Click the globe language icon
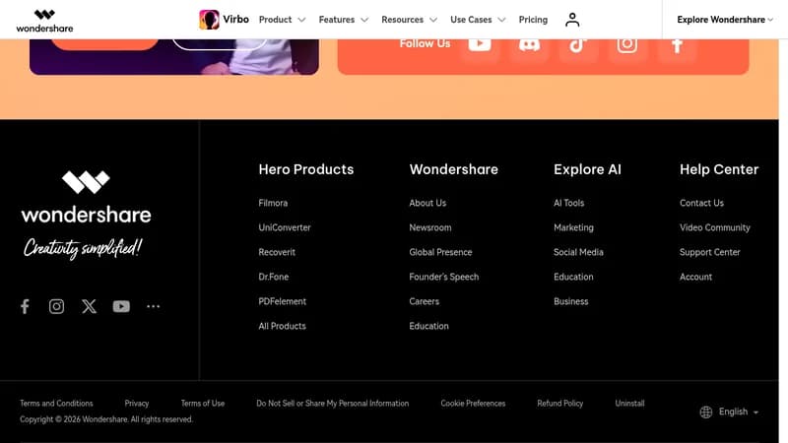788x443 pixels. click(706, 411)
